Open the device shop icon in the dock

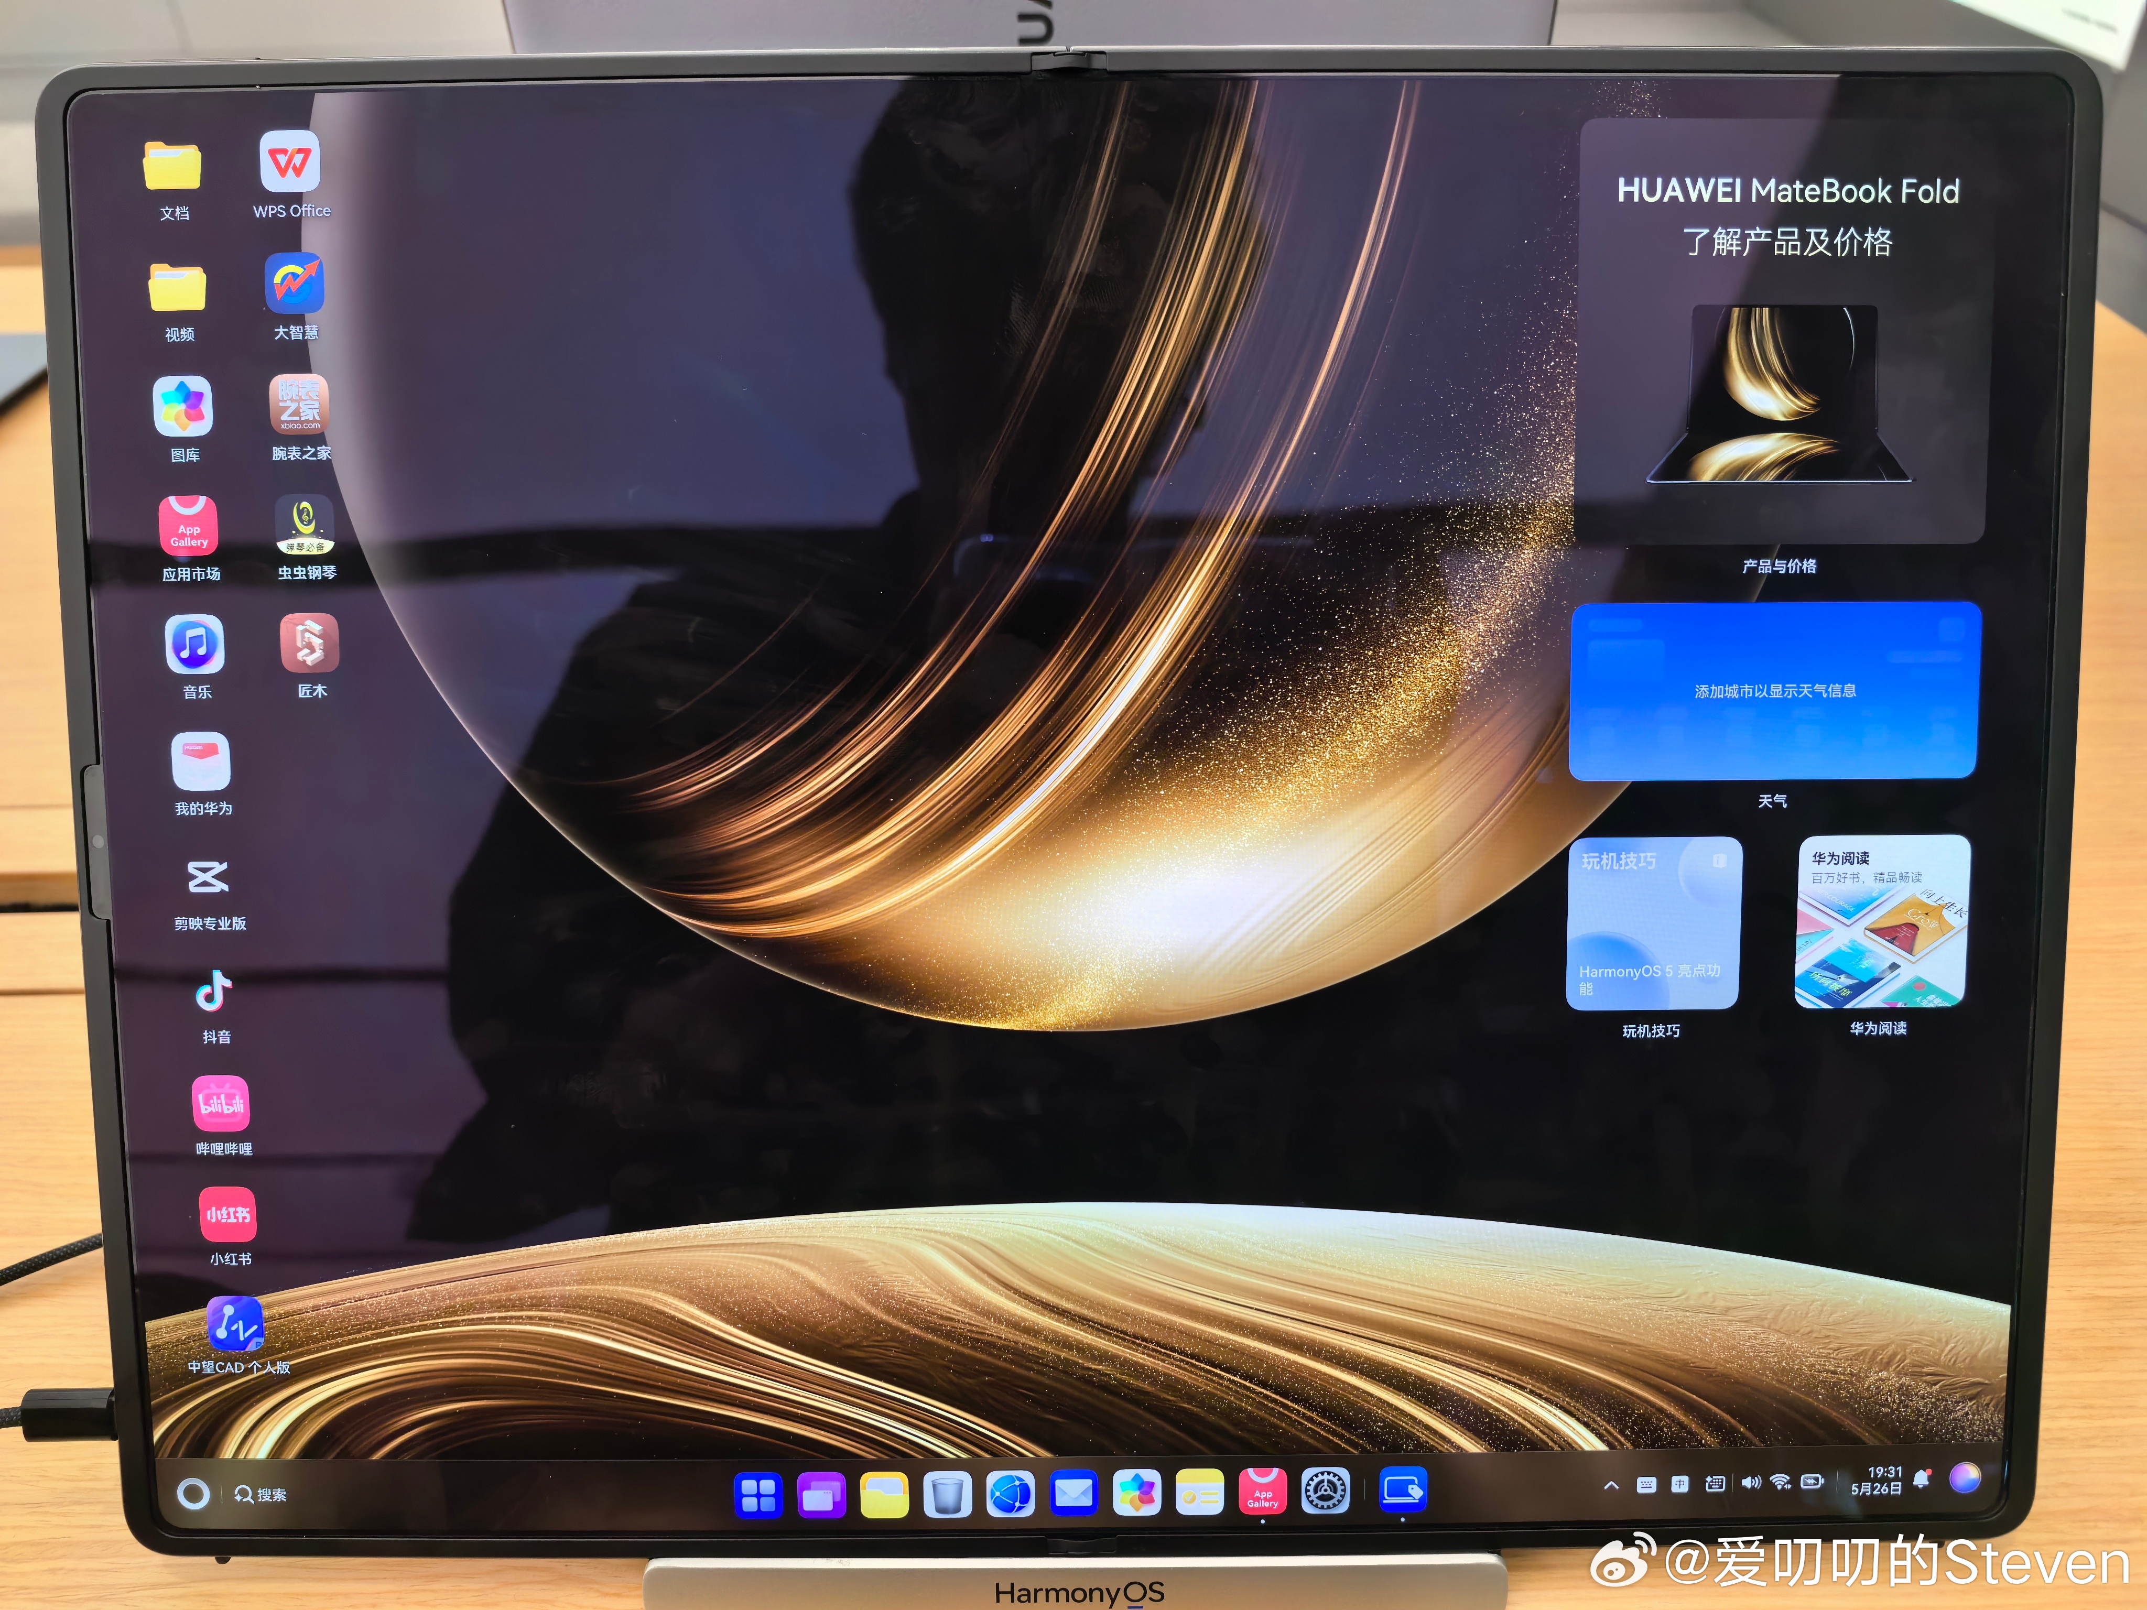1403,1491
